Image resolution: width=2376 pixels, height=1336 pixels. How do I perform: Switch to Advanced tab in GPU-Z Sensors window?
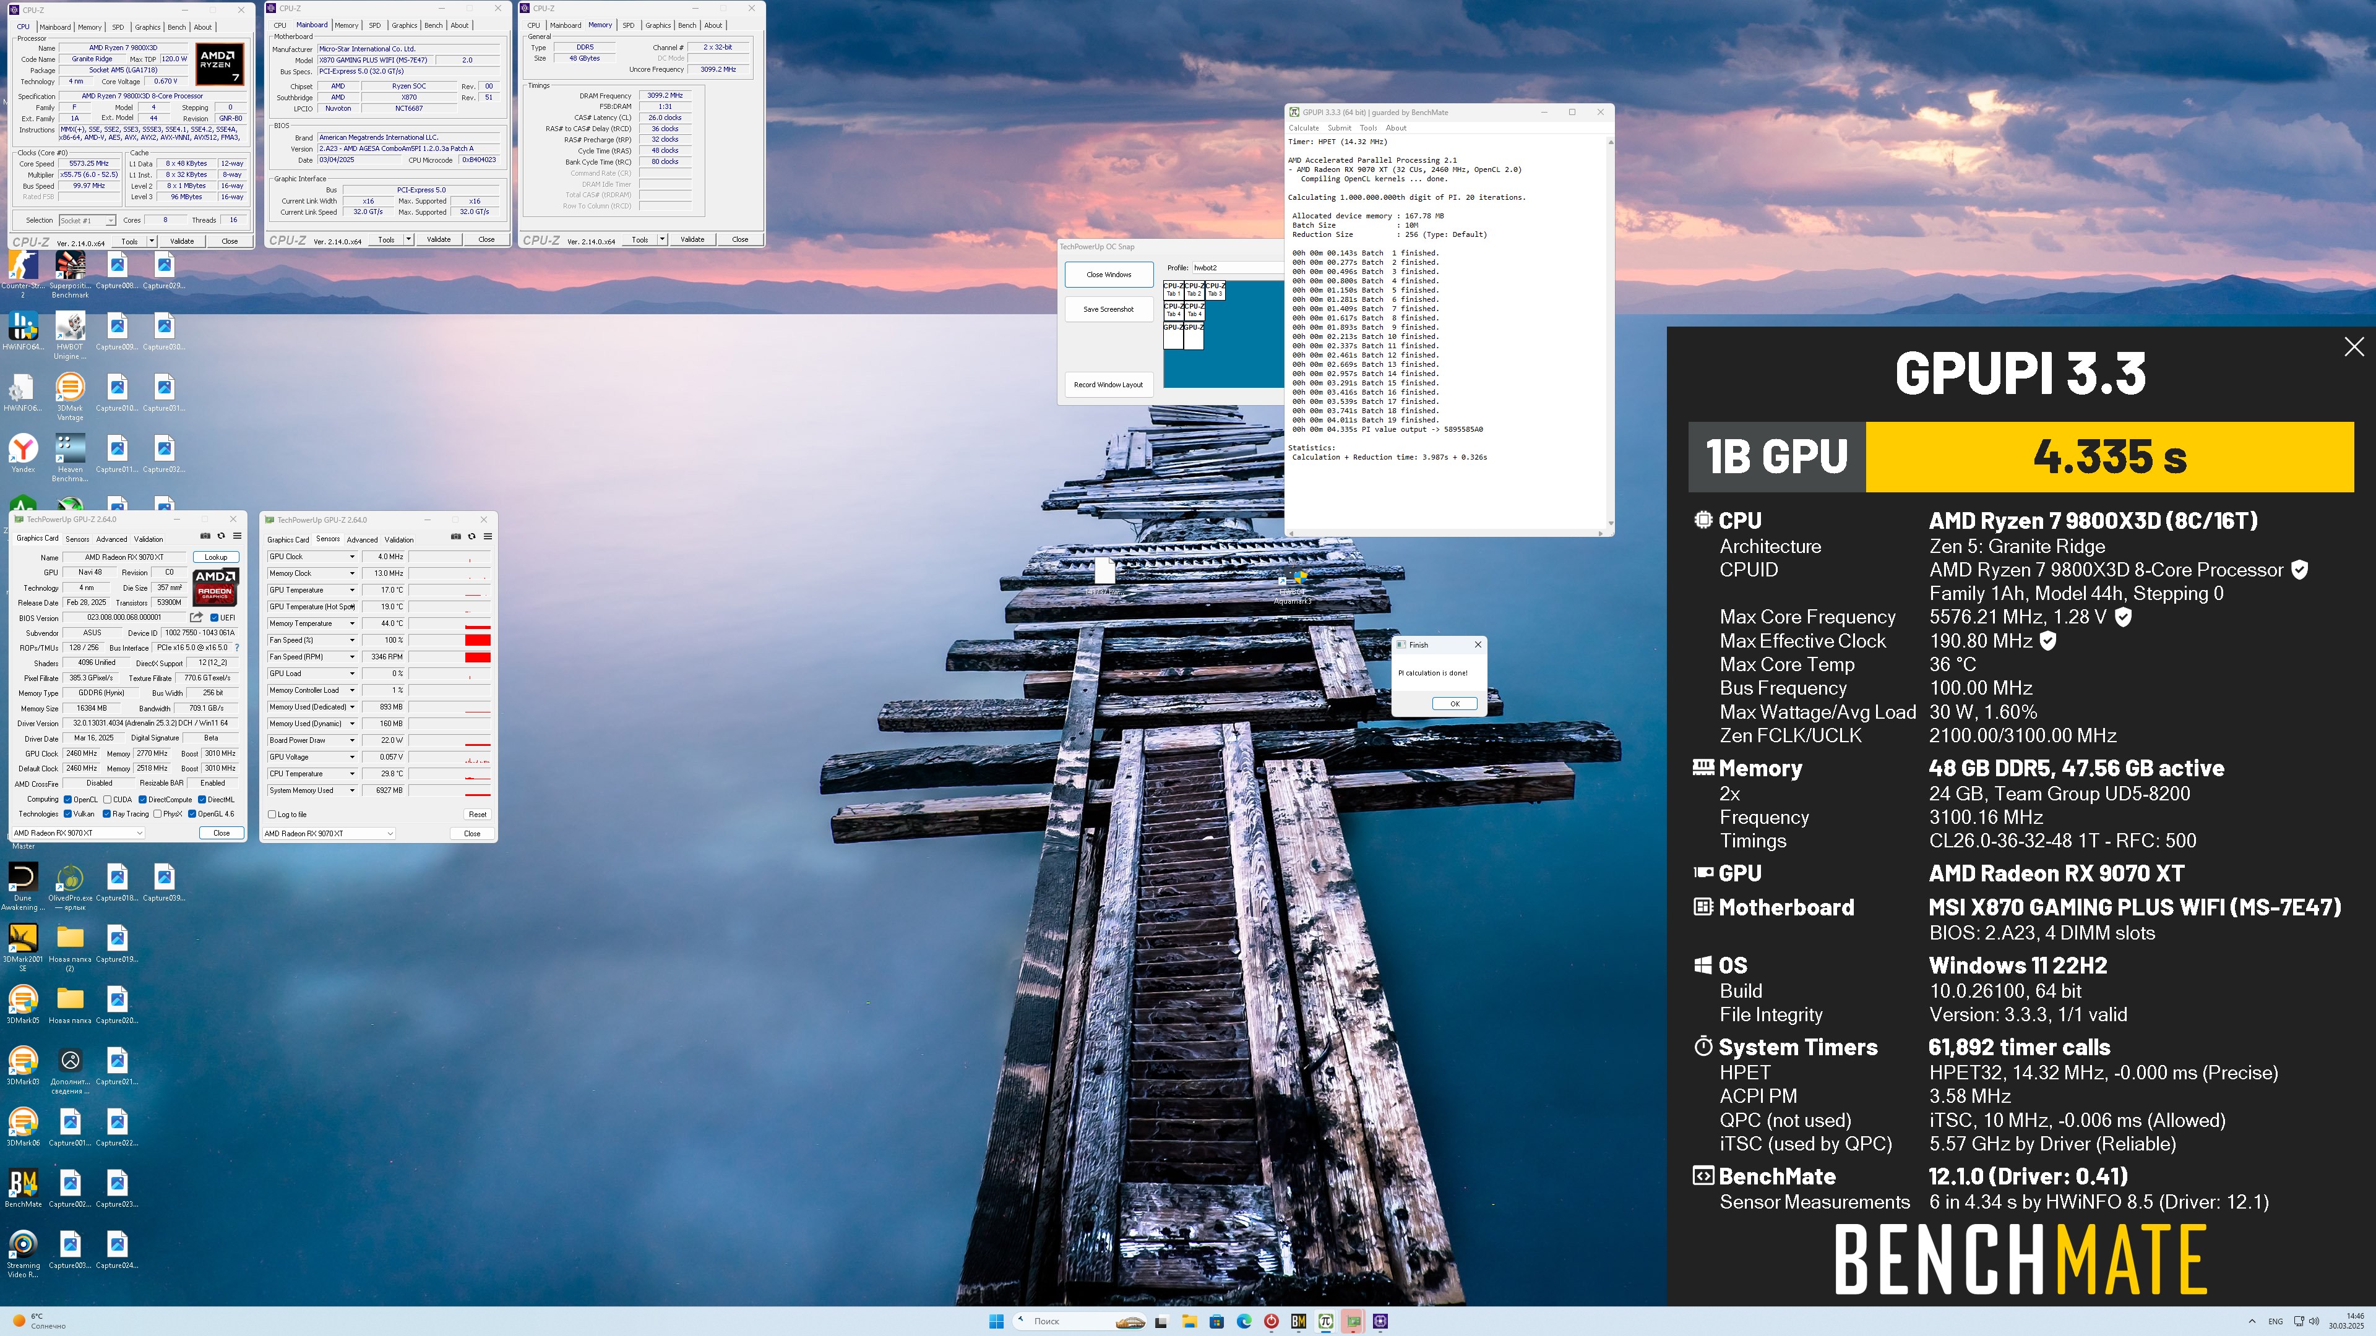click(361, 541)
